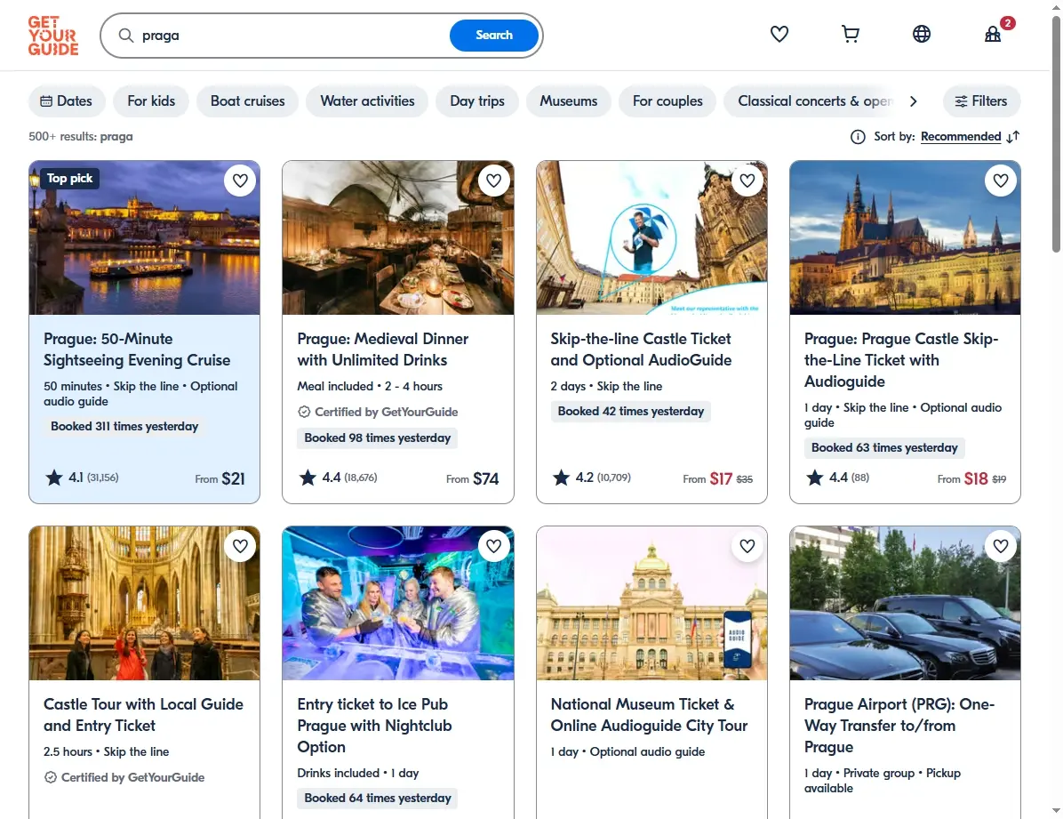The image size is (1063, 819).
Task: Save Medieval Dinner with Unlimited Drinks to wishlist
Action: [493, 181]
